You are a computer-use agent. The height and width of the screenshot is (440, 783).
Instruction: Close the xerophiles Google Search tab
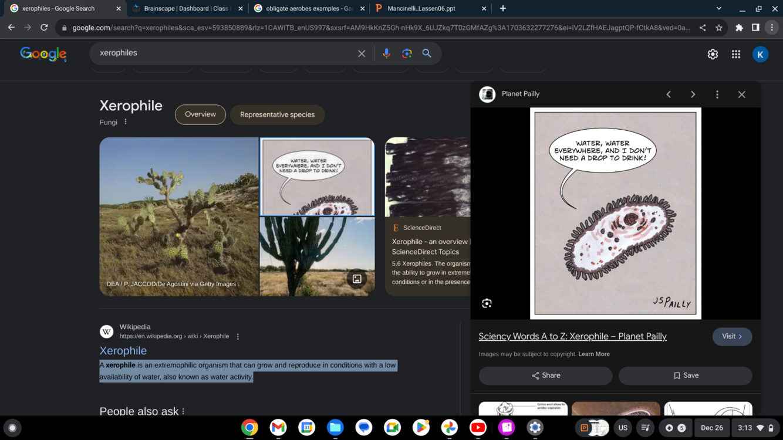point(118,9)
